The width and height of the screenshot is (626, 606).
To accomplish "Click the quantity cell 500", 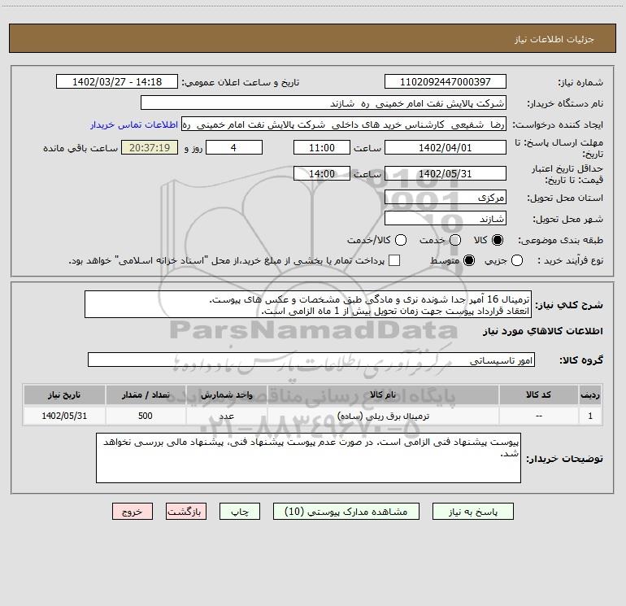I will (x=146, y=416).
